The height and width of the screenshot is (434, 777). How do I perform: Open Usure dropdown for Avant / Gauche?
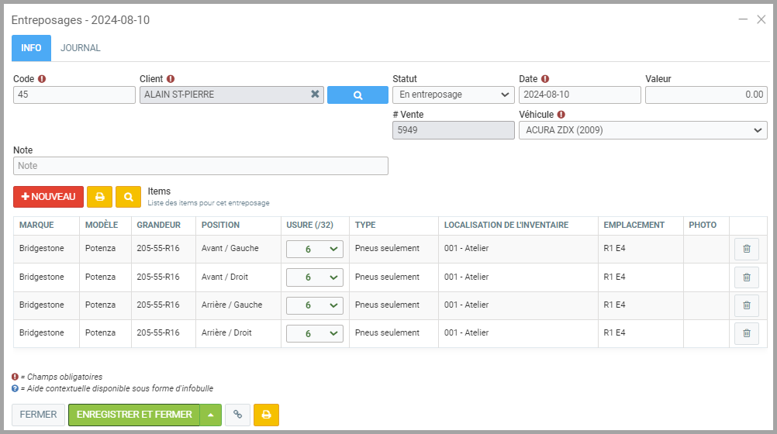[x=314, y=249]
